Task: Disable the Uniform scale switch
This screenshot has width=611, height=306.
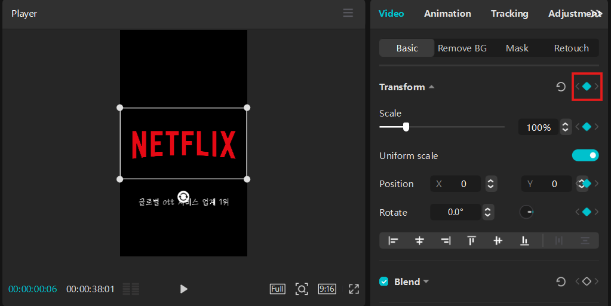Action: click(585, 155)
